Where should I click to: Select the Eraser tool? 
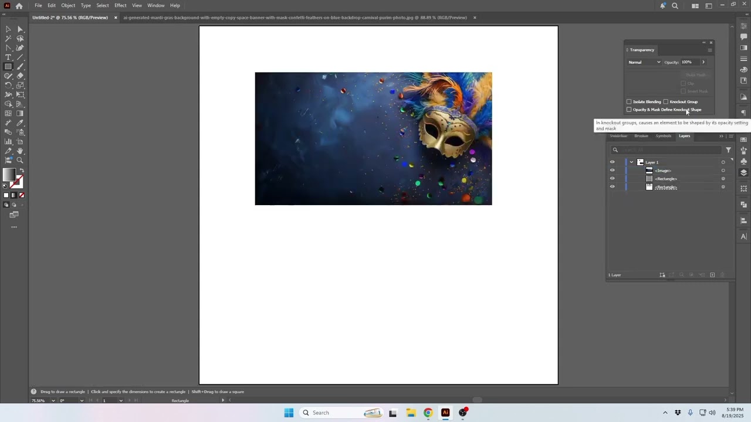click(x=20, y=76)
